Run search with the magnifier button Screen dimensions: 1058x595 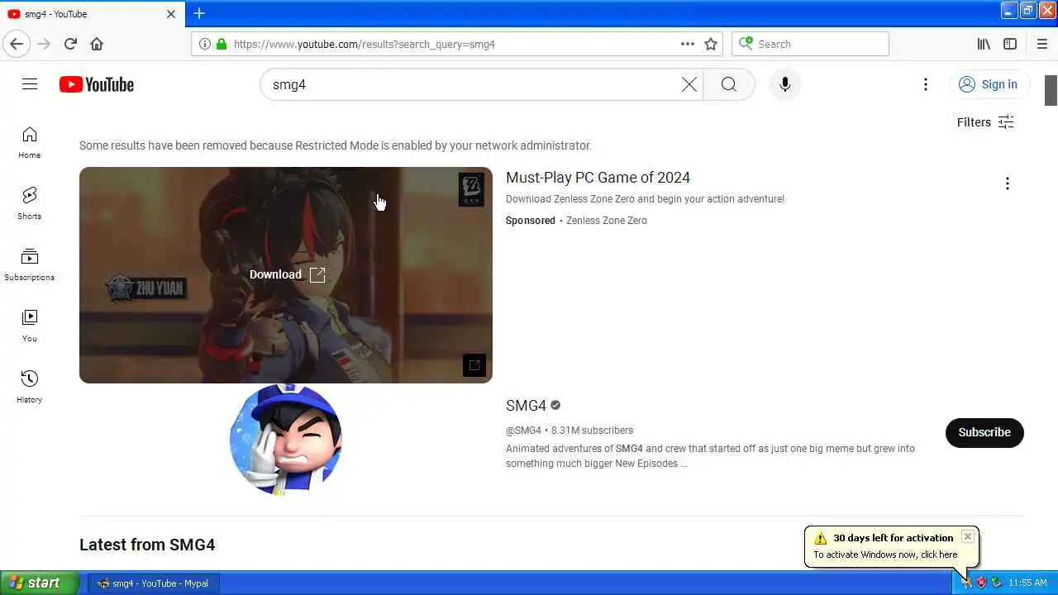[x=729, y=84]
